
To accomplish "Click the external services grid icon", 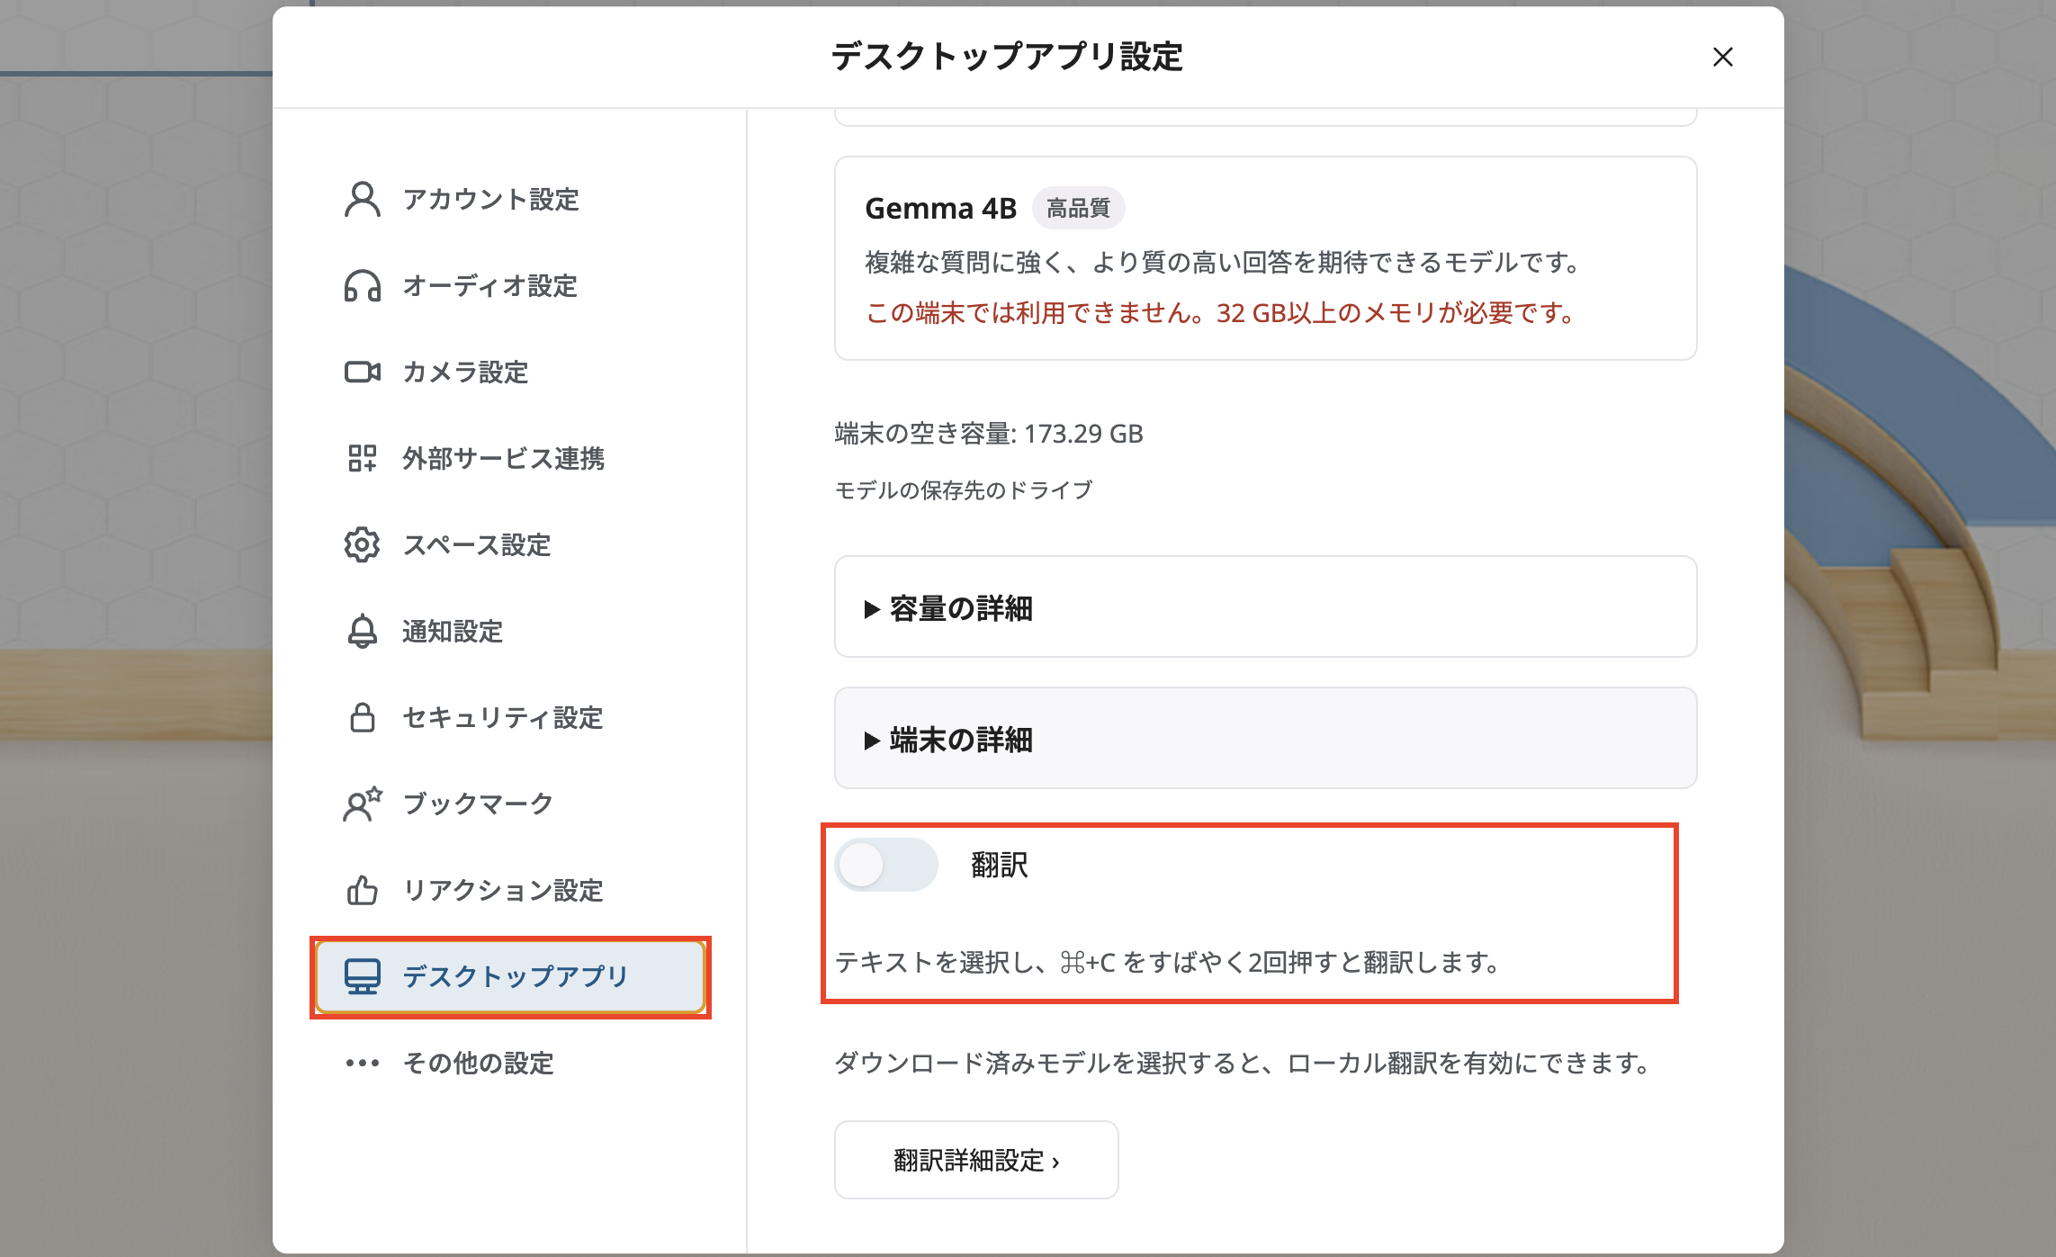I will (363, 458).
